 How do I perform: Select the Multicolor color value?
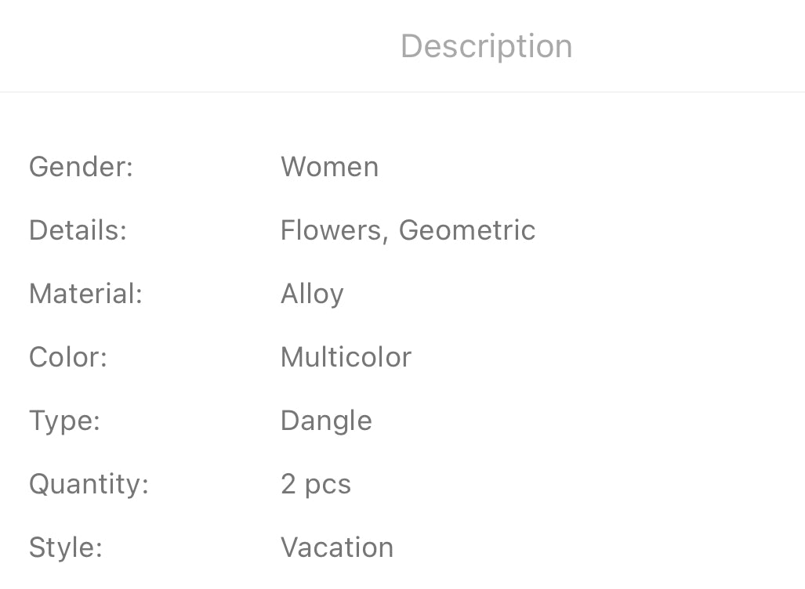click(x=346, y=357)
